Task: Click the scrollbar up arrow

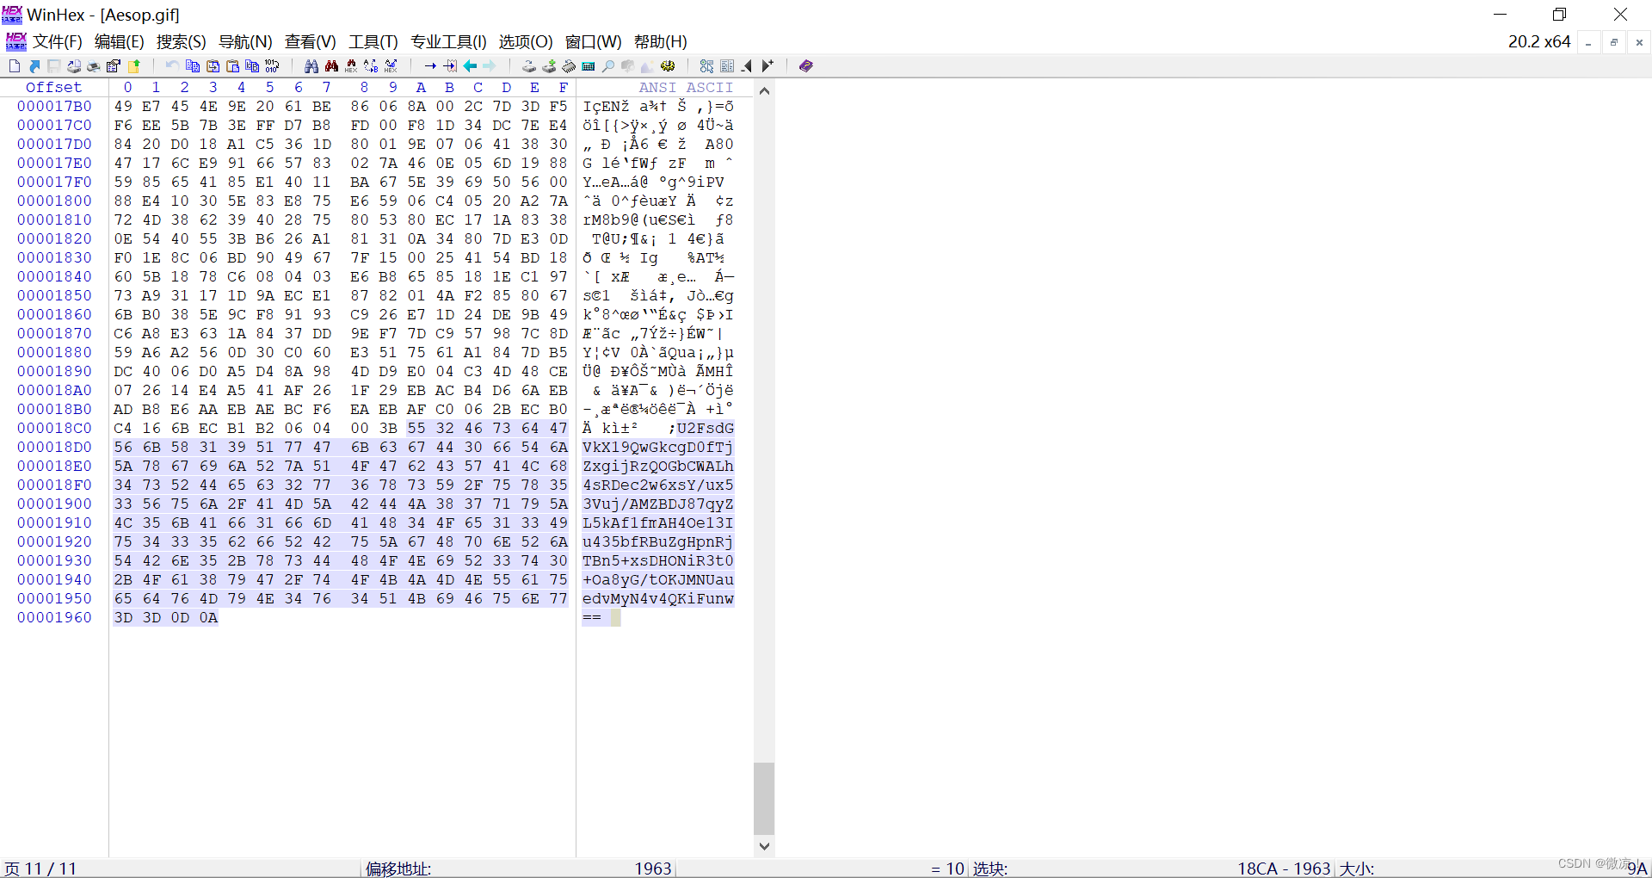Action: coord(764,90)
